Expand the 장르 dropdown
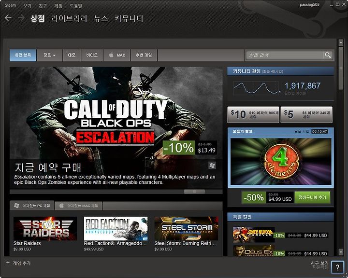The height and width of the screenshot is (278, 348). 49,55
